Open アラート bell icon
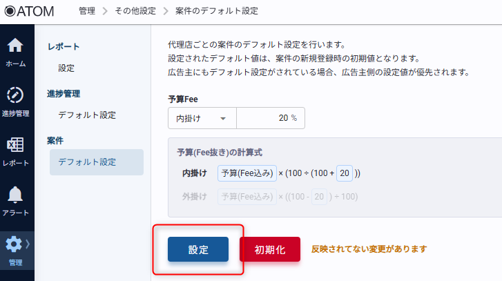 [17, 195]
